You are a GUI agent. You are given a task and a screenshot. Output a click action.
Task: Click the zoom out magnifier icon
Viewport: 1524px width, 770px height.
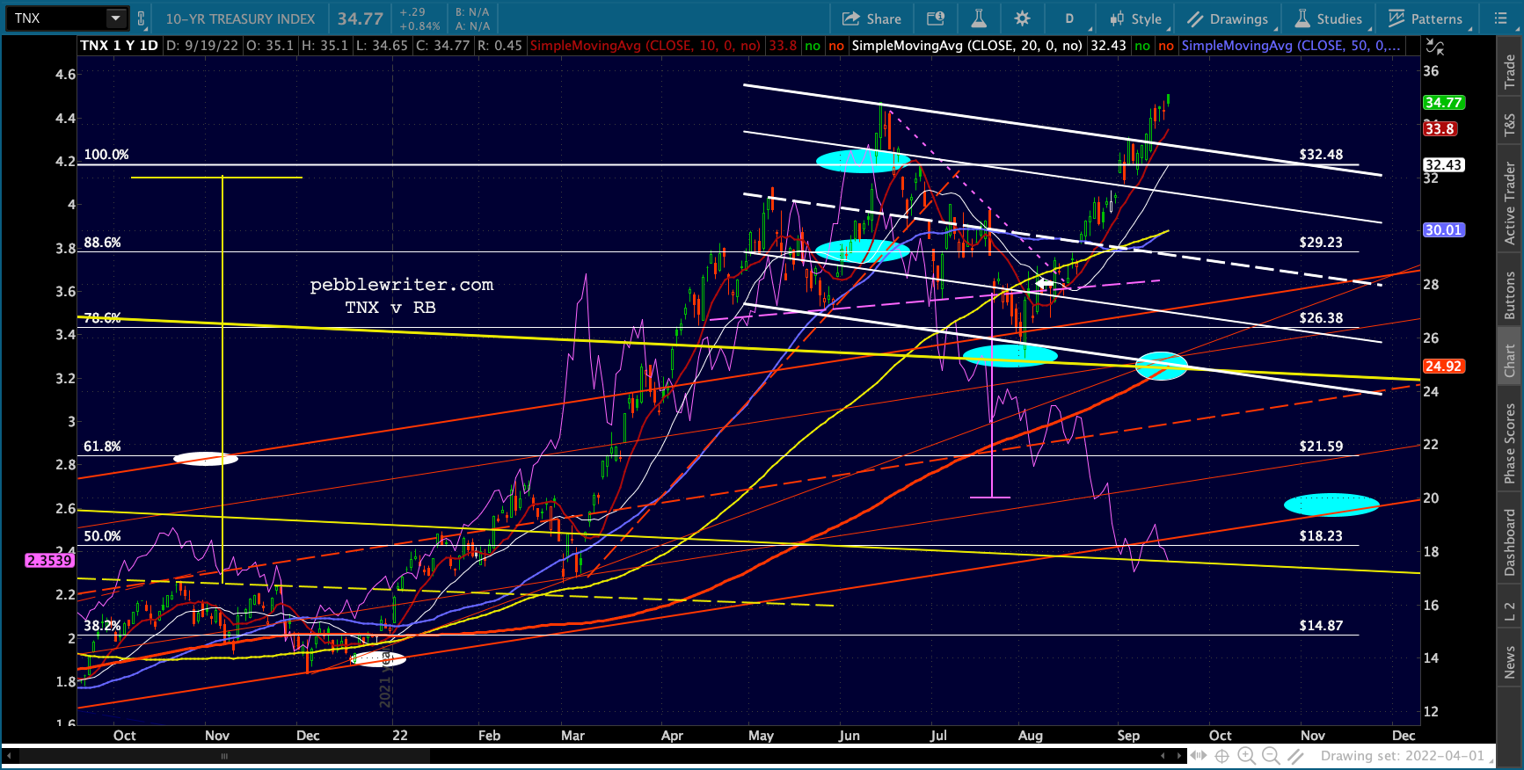[x=1271, y=756]
